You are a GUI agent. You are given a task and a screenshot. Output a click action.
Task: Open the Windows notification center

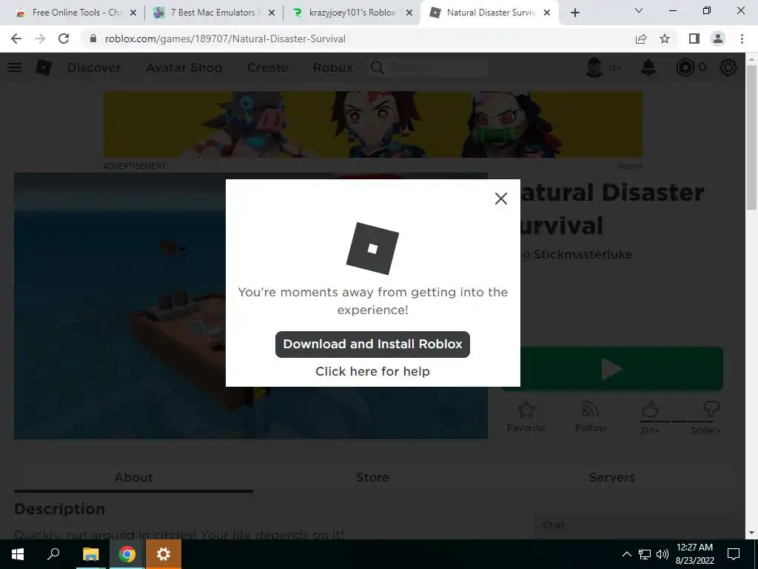coord(734,554)
